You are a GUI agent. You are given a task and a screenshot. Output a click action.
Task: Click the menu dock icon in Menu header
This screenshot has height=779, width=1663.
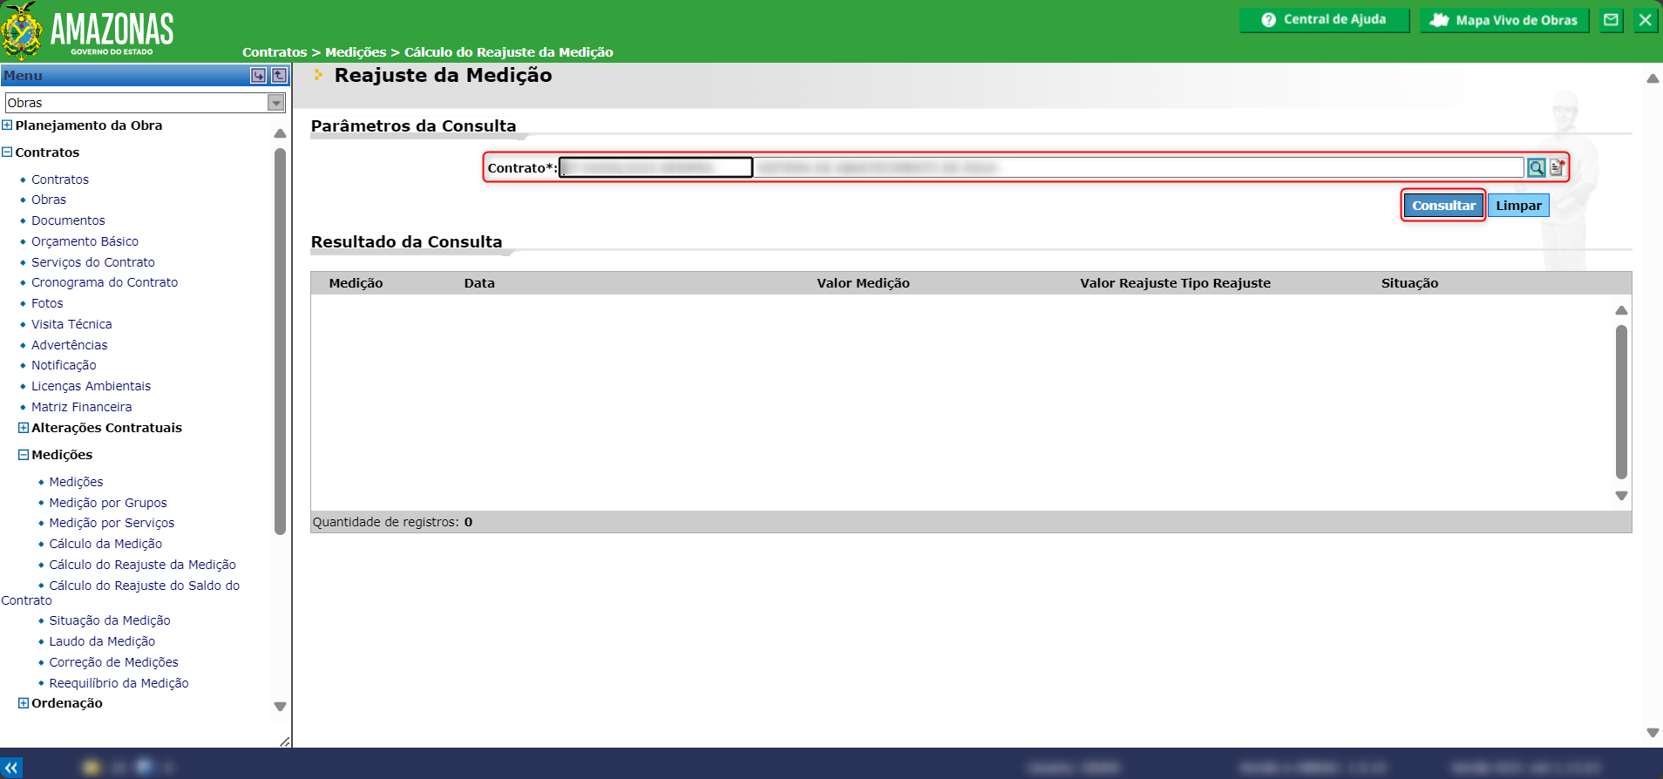click(258, 76)
